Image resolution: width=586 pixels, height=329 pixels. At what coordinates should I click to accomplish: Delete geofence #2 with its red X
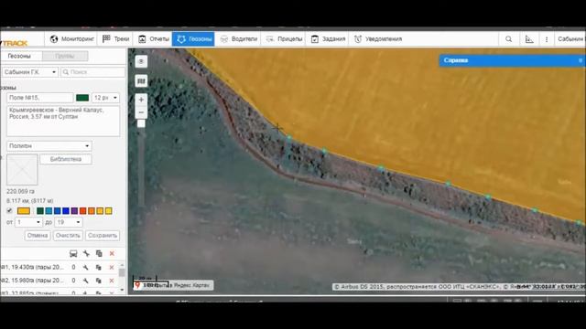click(x=112, y=281)
